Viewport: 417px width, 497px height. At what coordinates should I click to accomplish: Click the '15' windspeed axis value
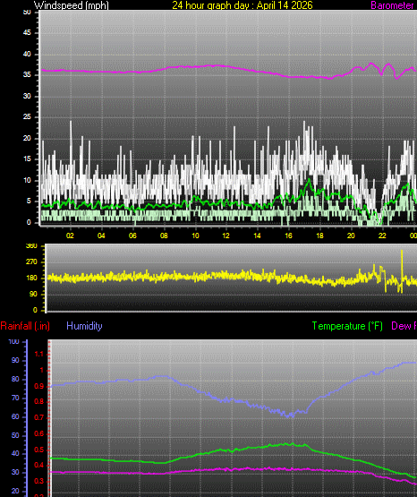[x=27, y=159]
